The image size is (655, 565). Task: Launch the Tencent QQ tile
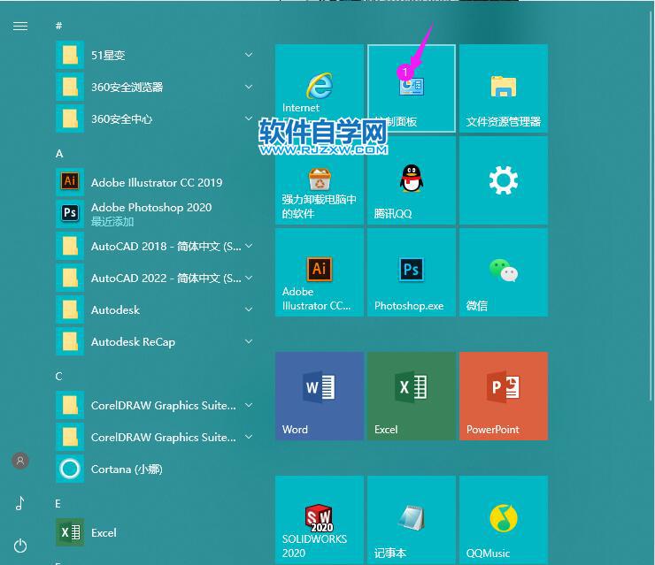coord(411,180)
